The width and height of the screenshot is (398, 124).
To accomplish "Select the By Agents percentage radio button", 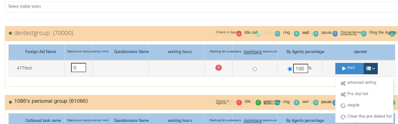I will (x=290, y=69).
